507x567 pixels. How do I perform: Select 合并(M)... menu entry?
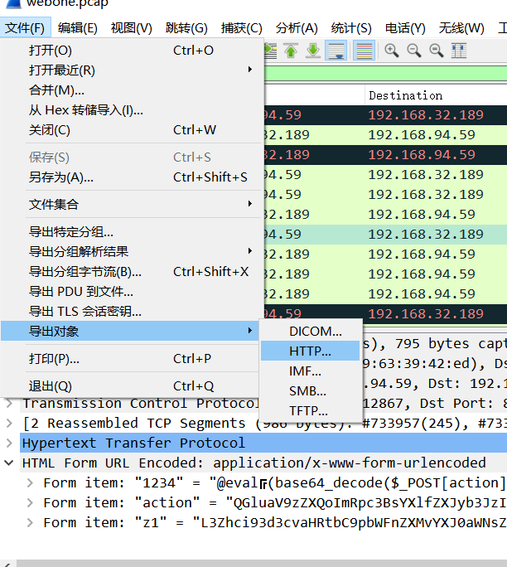(x=132, y=90)
